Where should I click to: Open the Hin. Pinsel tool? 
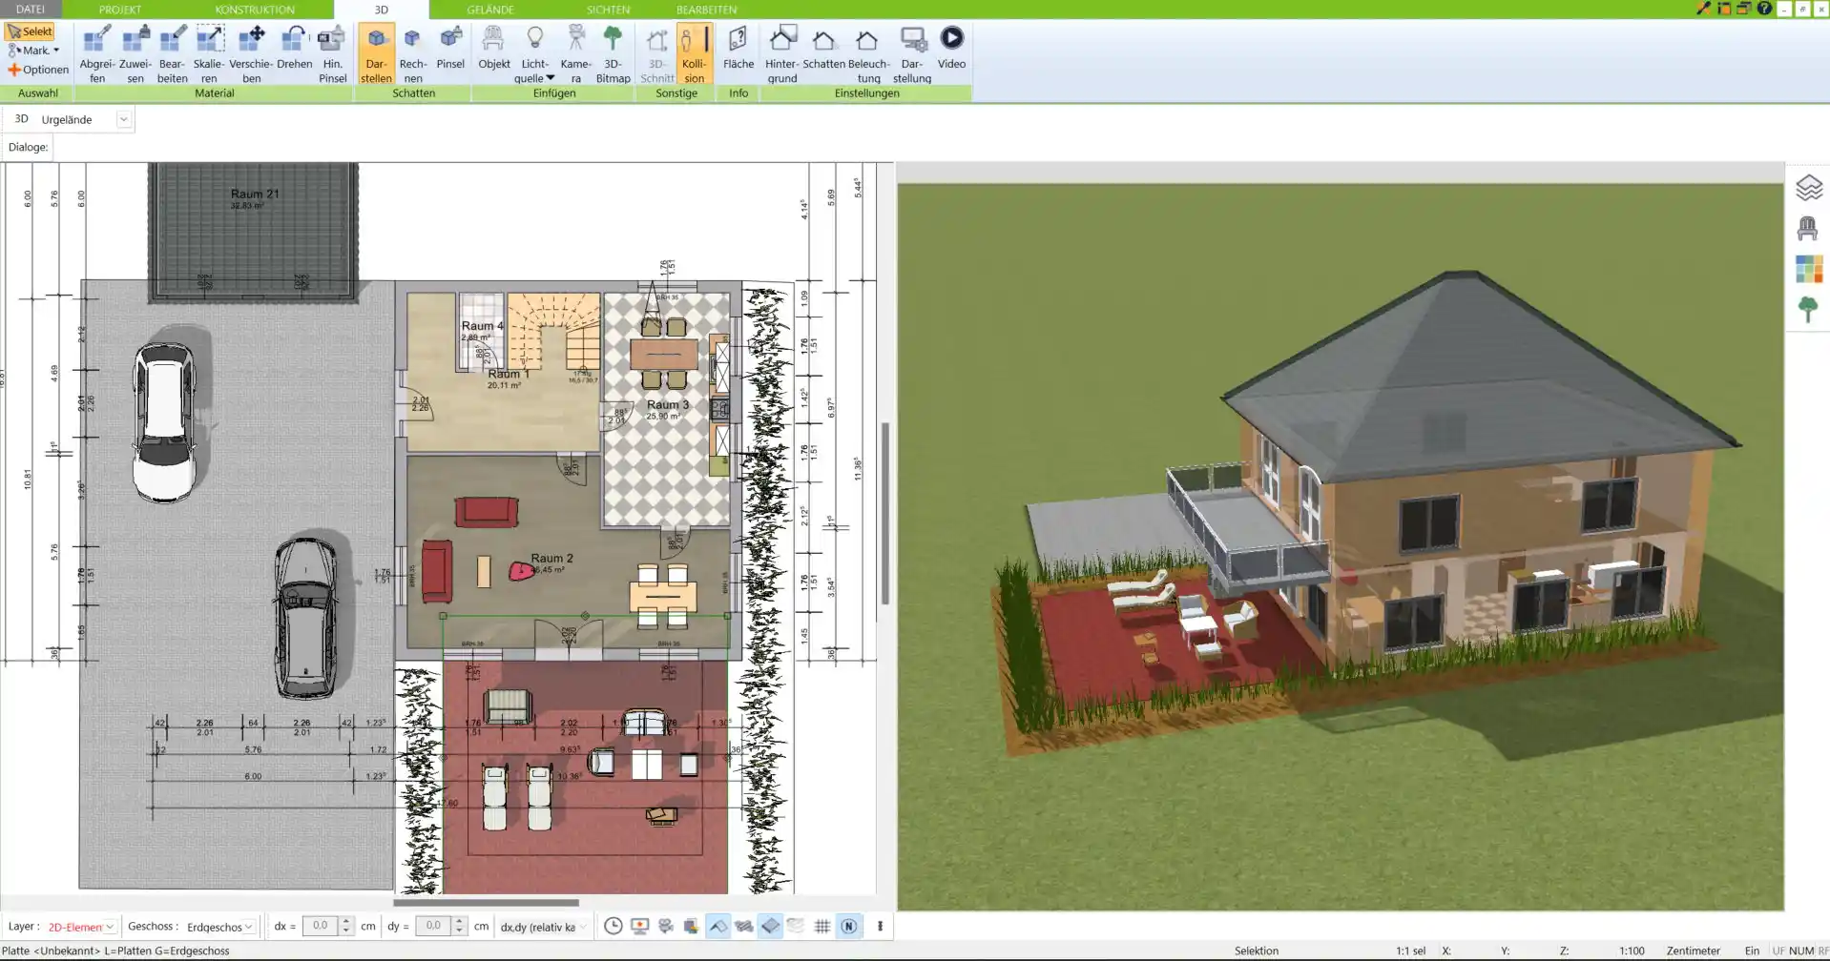[333, 54]
